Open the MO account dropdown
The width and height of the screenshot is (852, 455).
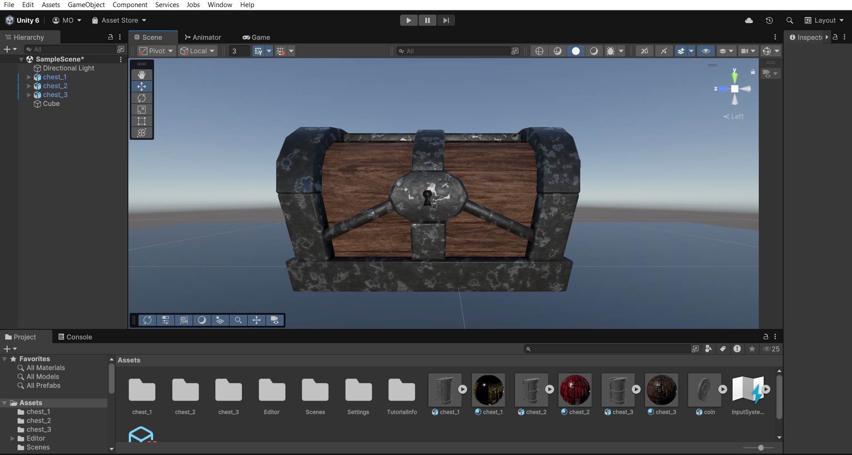[x=67, y=20]
